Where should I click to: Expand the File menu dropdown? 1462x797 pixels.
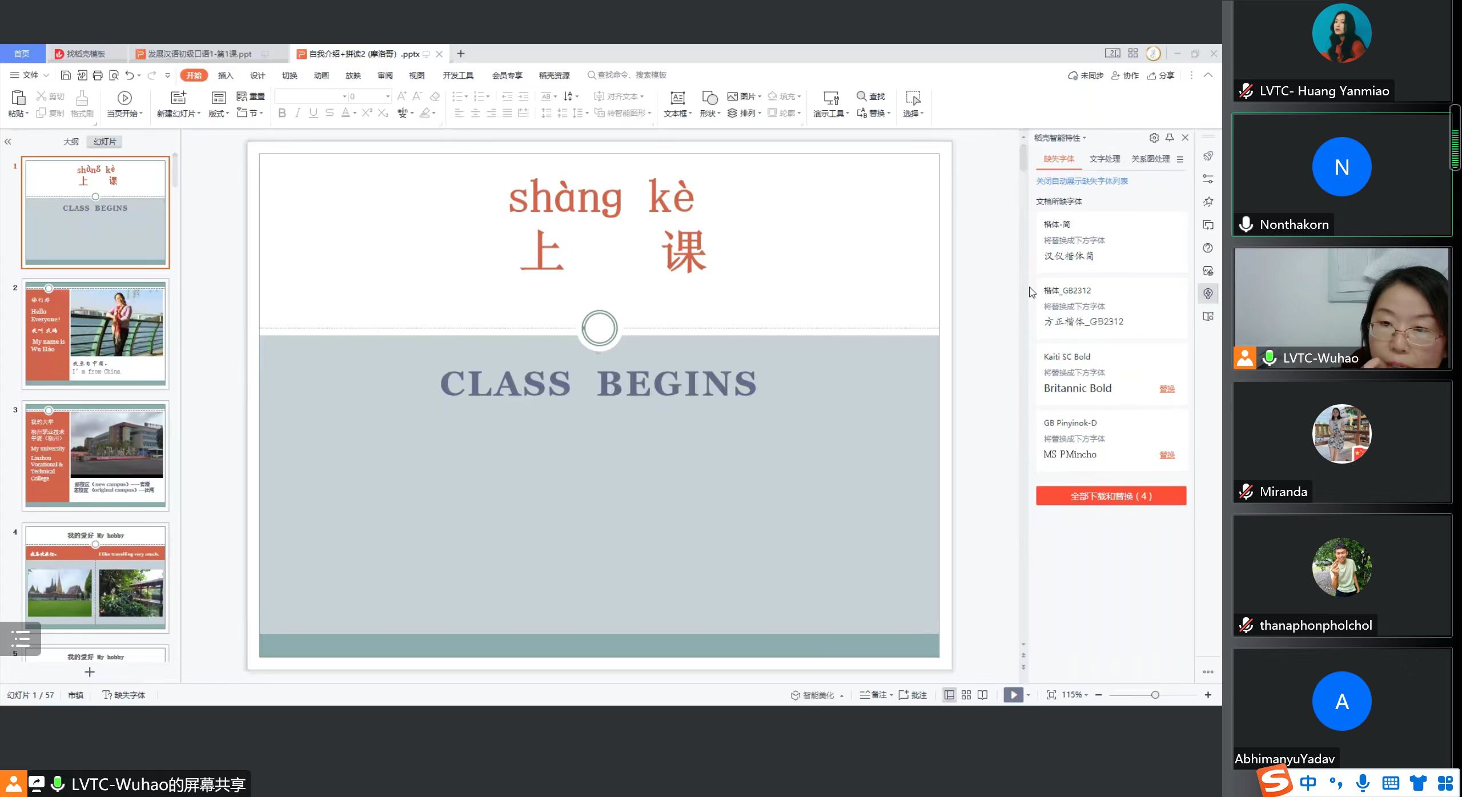coord(30,75)
